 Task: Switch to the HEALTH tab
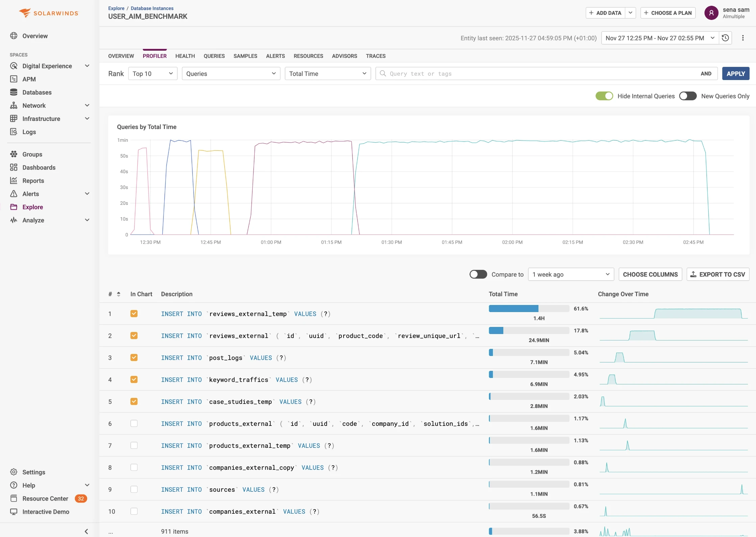pos(185,56)
